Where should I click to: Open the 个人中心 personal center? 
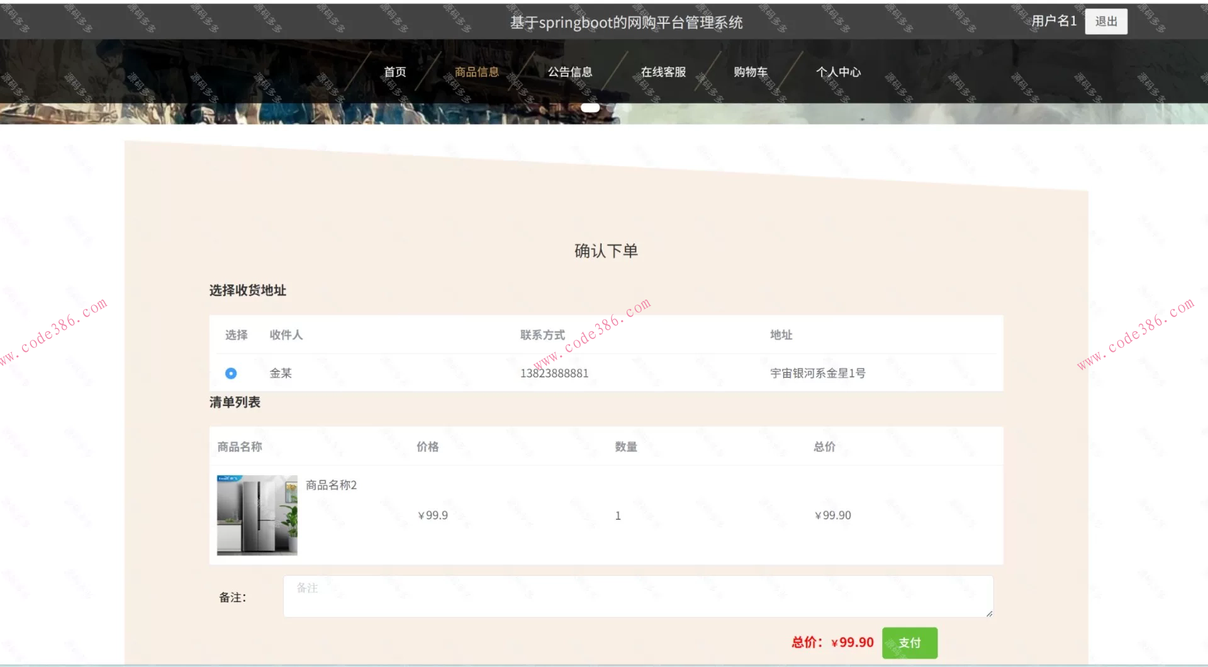(x=838, y=72)
